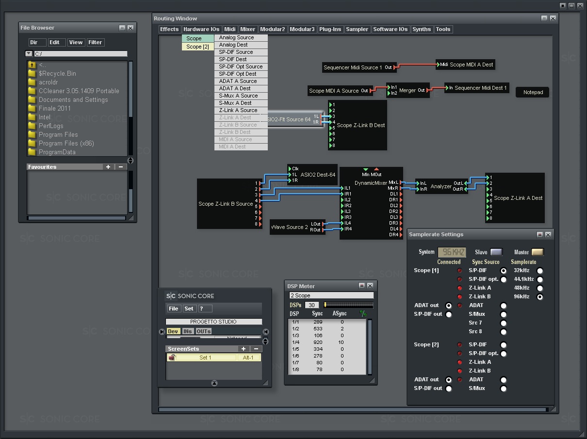The width and height of the screenshot is (587, 439).
Task: Open the drive dropdown next to C:/ path
Action: (29, 54)
